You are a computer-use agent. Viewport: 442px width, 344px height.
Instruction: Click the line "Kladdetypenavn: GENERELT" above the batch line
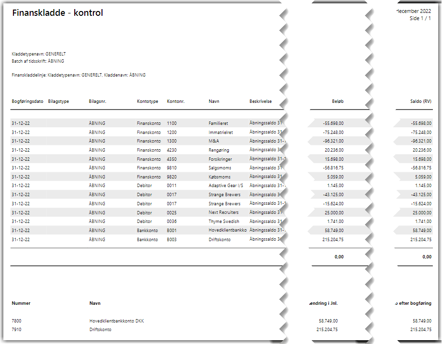pyautogui.click(x=39, y=54)
